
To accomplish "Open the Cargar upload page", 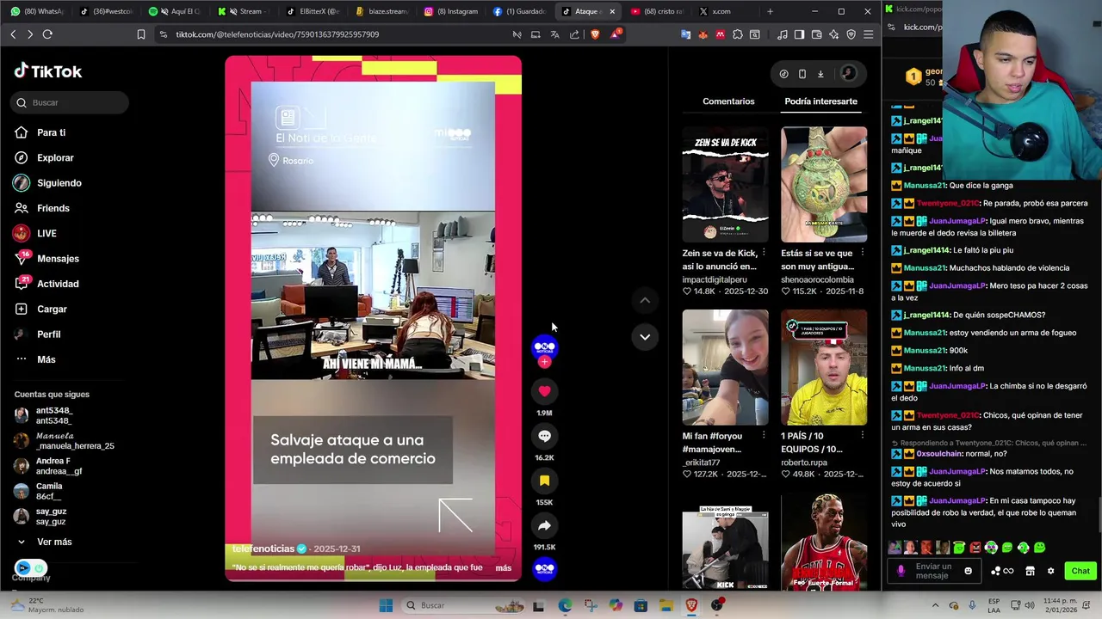I will click(52, 309).
